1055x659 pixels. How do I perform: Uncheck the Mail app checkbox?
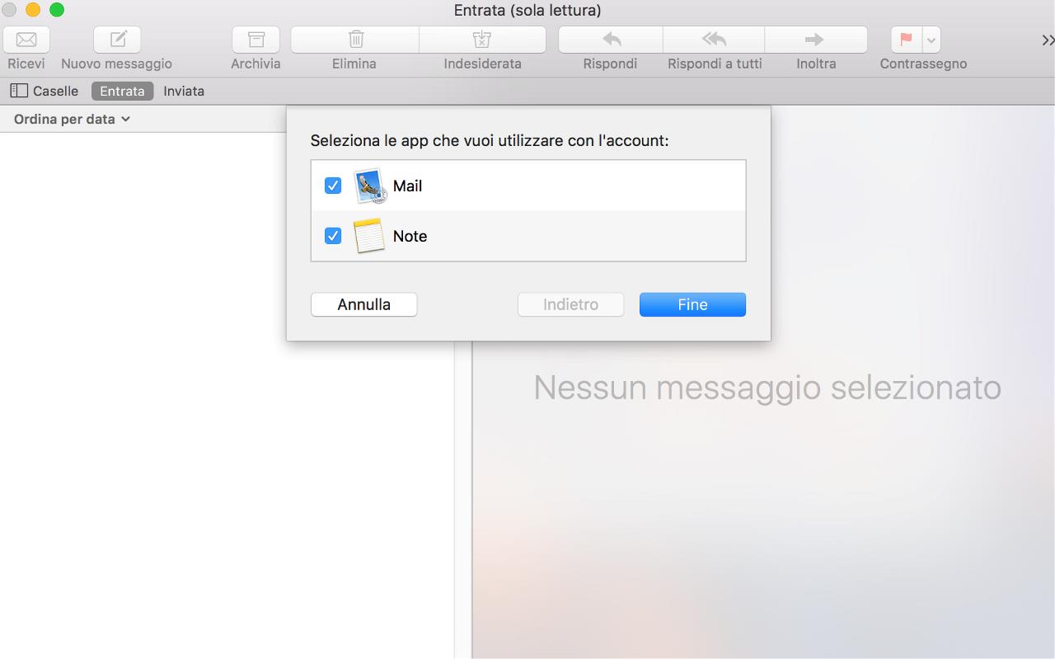333,186
